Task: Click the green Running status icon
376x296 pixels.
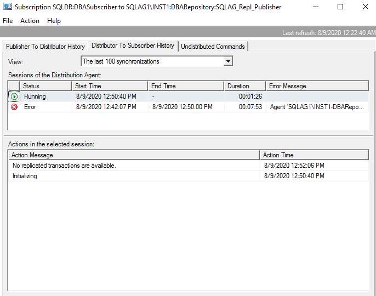Action: [14, 96]
